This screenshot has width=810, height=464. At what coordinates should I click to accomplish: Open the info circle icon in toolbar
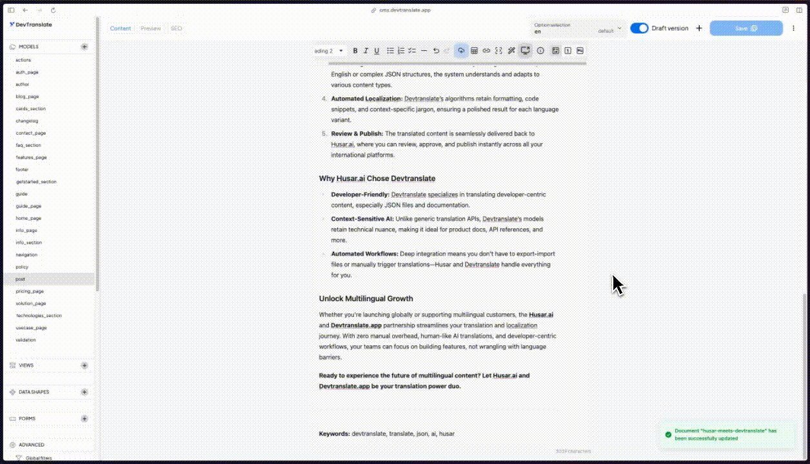[540, 51]
